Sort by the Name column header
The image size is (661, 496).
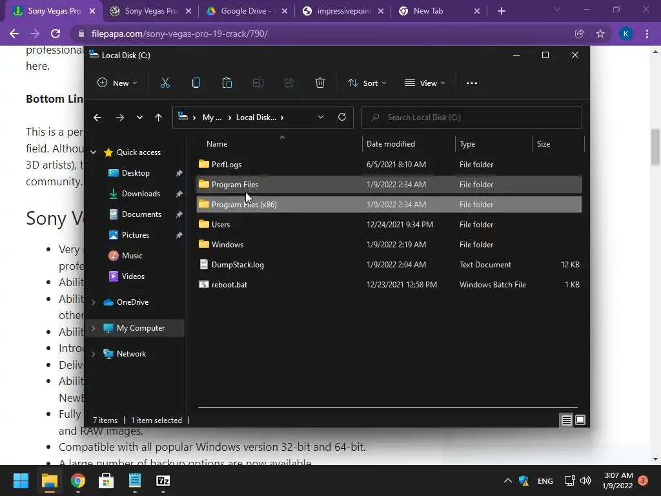(217, 144)
